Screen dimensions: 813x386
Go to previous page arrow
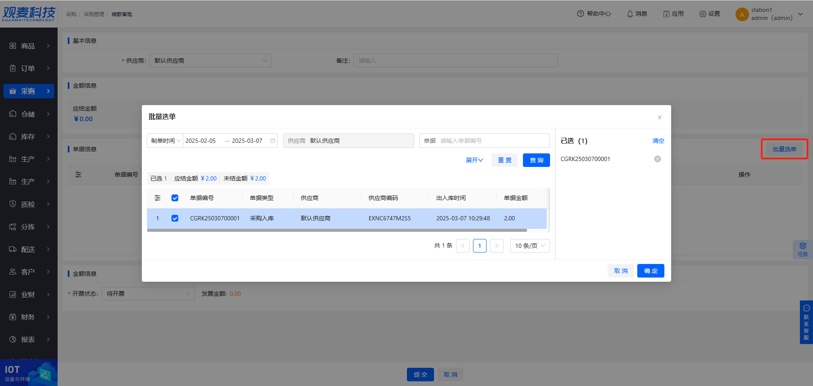pyautogui.click(x=463, y=246)
